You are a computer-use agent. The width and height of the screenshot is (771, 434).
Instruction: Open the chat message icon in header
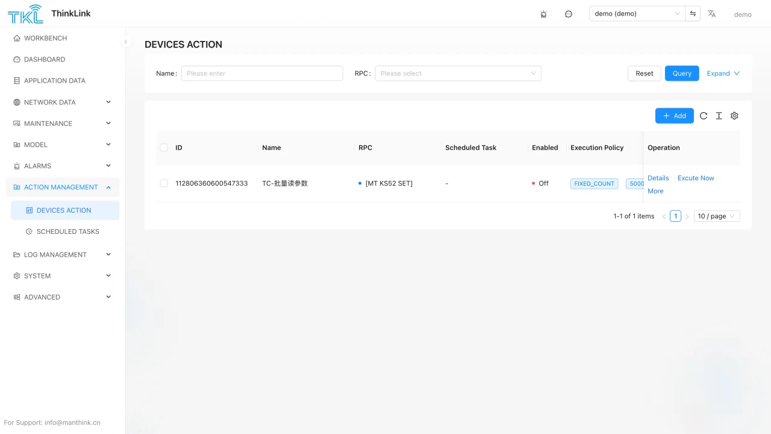569,14
